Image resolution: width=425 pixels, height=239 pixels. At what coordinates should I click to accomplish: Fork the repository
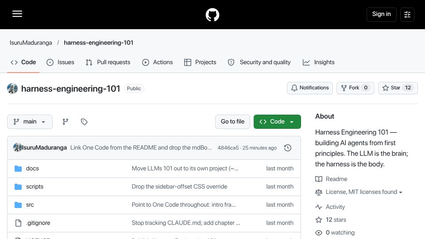click(x=355, y=88)
